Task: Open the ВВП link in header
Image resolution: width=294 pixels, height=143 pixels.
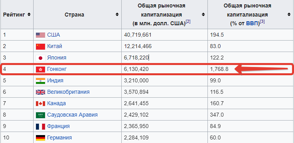Action: 252,24
